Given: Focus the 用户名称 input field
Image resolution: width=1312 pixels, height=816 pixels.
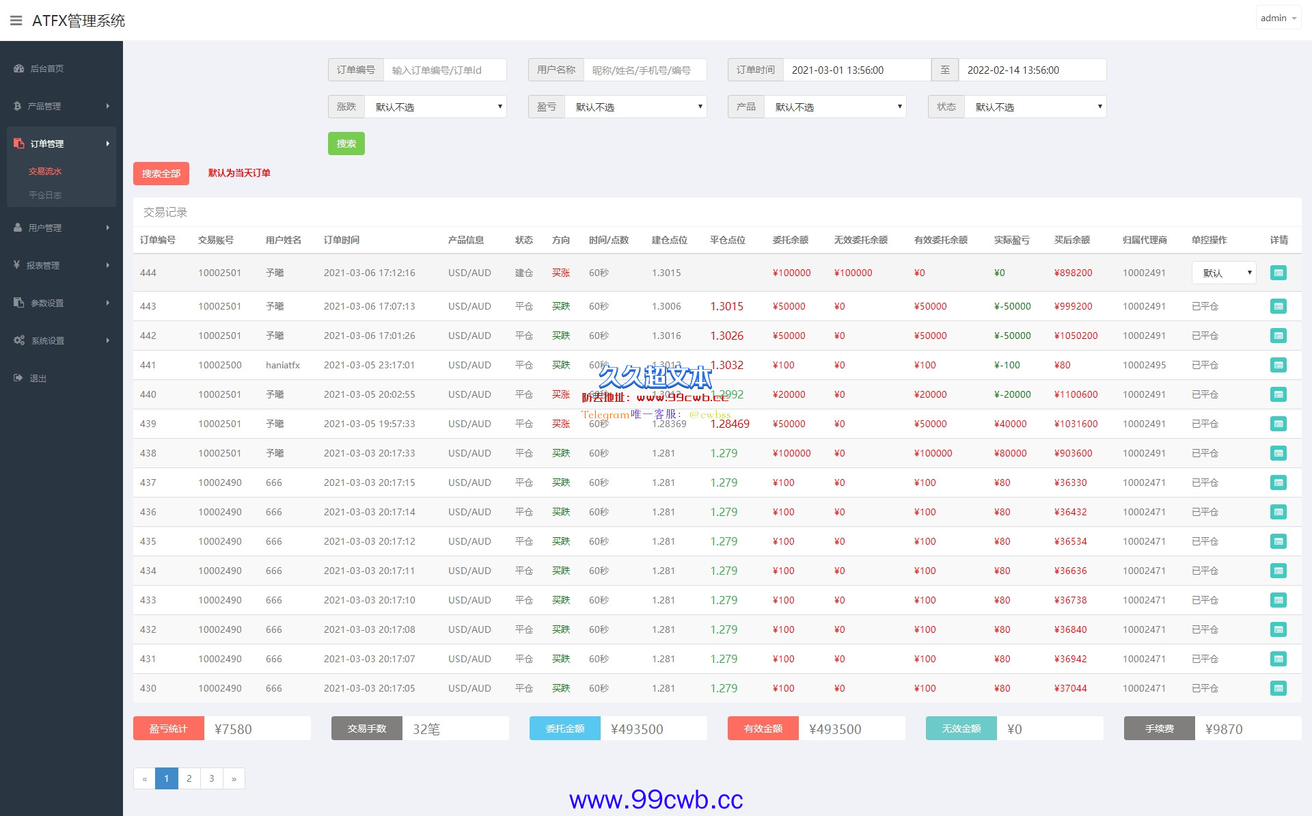Looking at the screenshot, I should tap(645, 70).
